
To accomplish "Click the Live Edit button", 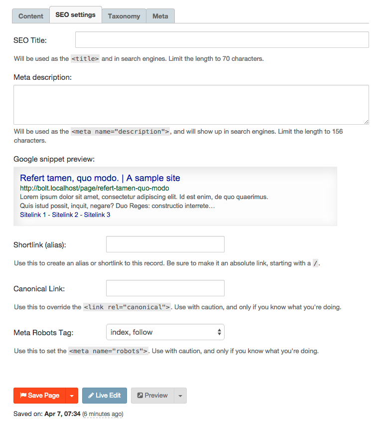I will coord(105,396).
